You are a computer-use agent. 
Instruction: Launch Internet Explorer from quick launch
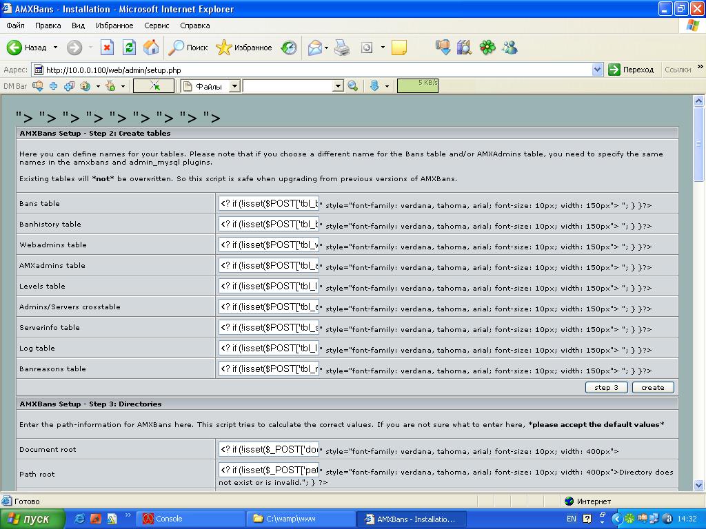[79, 519]
